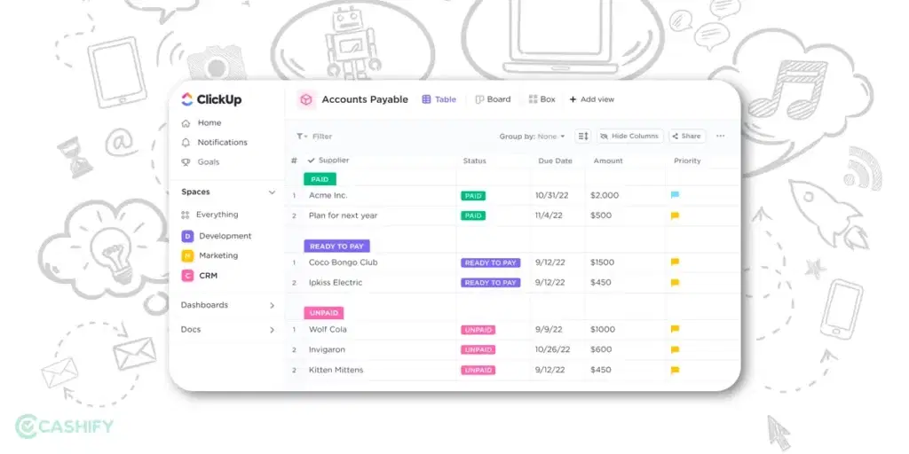
Task: Expand the Dashboards section
Action: (272, 305)
